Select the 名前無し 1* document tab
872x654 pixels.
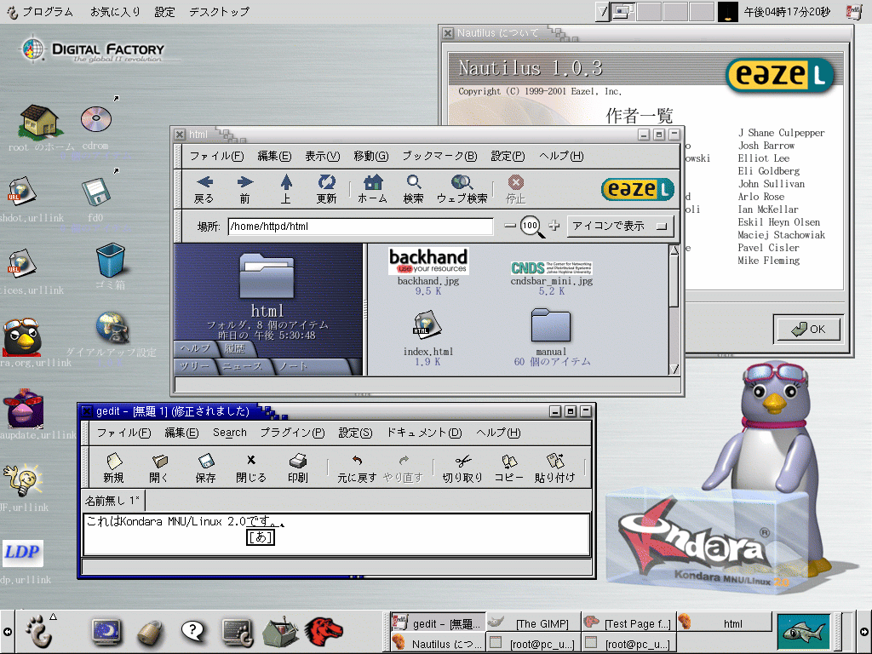coord(113,501)
